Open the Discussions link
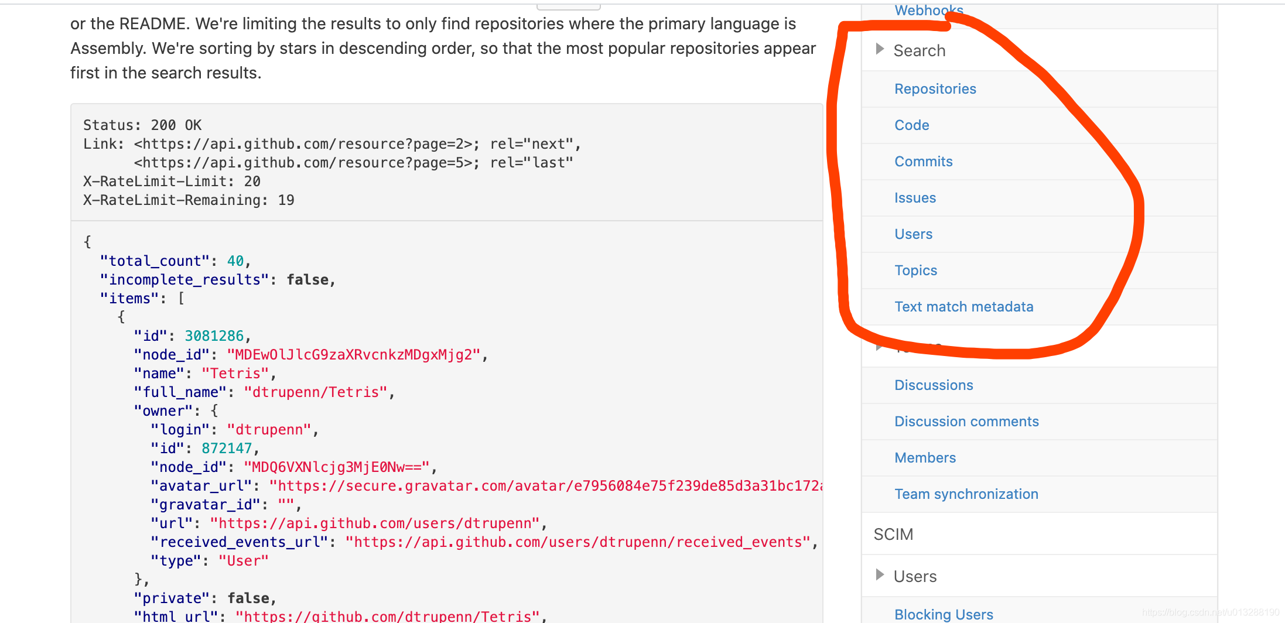The height and width of the screenshot is (623, 1285). click(x=934, y=385)
